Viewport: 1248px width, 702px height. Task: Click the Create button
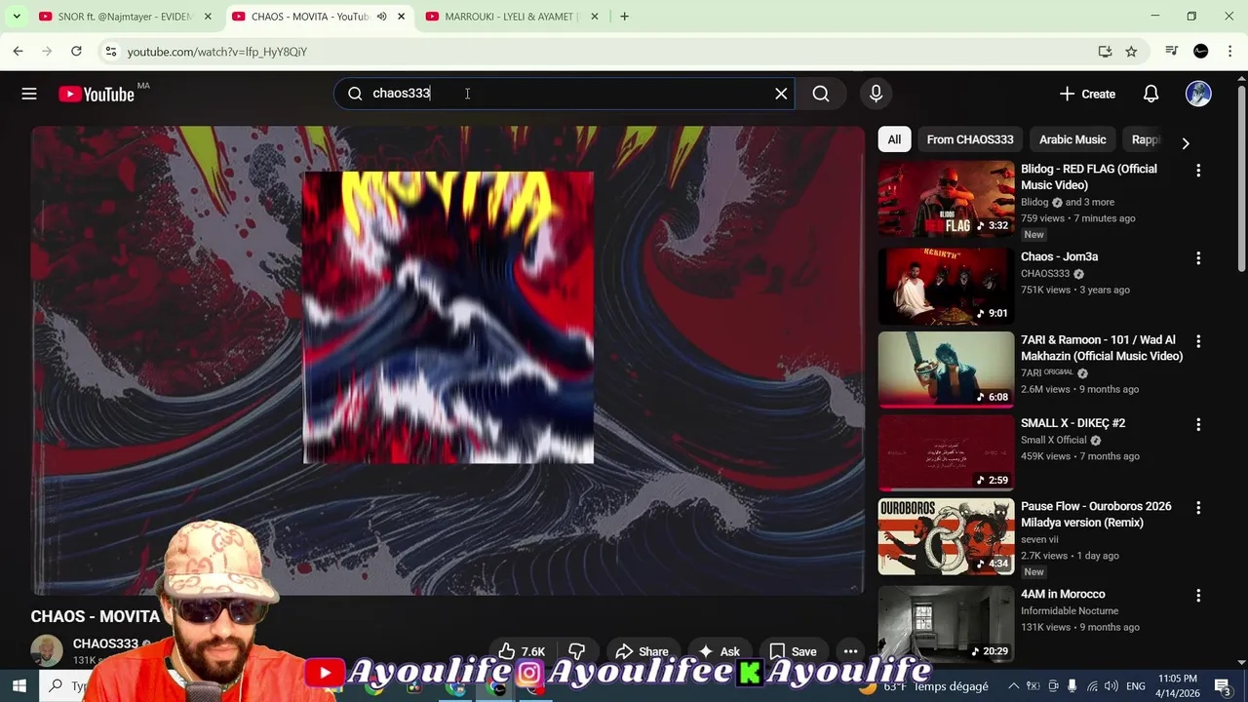click(1087, 94)
